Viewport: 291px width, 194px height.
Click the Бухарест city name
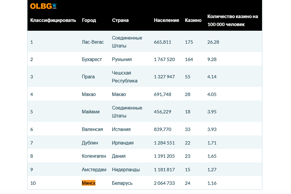pos(92,59)
